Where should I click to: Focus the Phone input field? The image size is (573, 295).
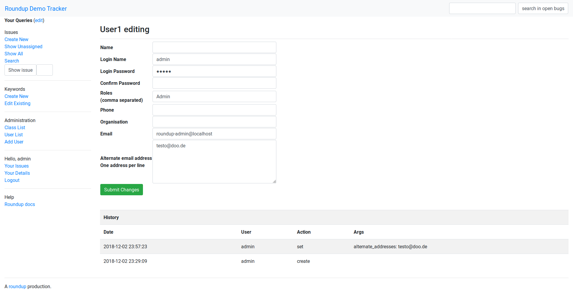click(x=214, y=110)
